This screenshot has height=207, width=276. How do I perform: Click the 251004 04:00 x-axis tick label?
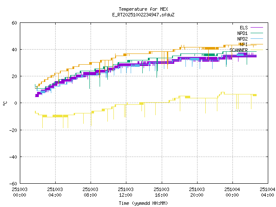click(x=267, y=192)
